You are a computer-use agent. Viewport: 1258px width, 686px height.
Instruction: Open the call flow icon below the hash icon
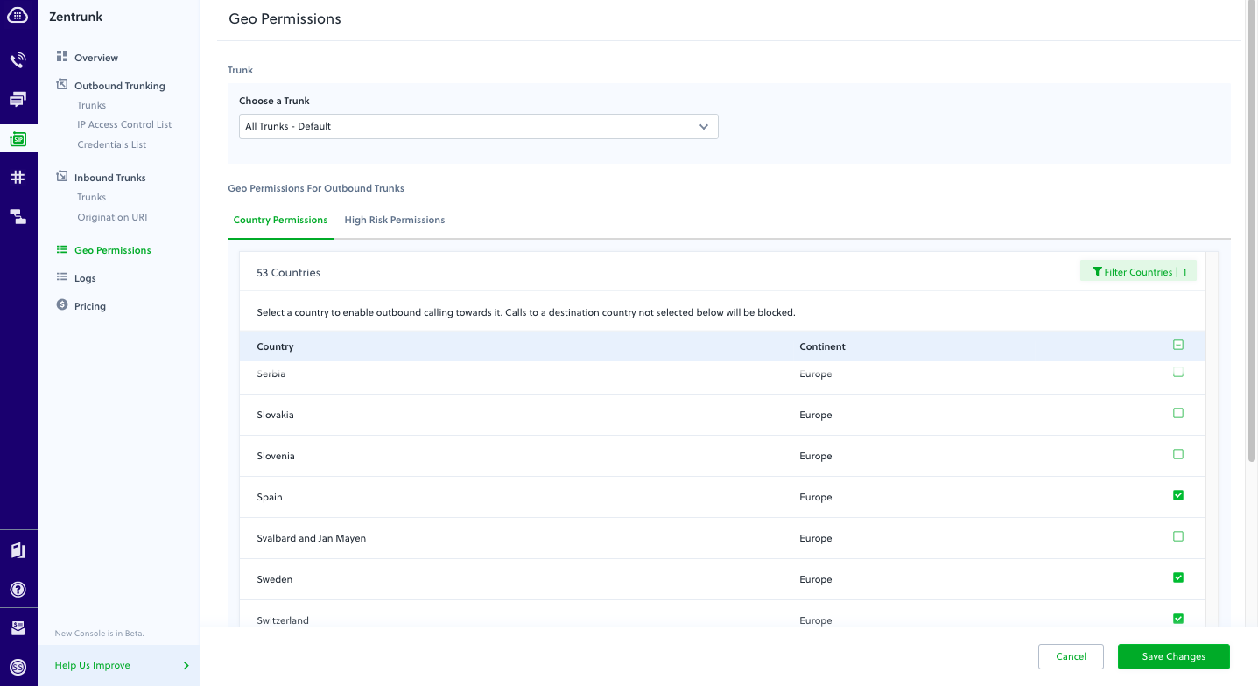18,216
